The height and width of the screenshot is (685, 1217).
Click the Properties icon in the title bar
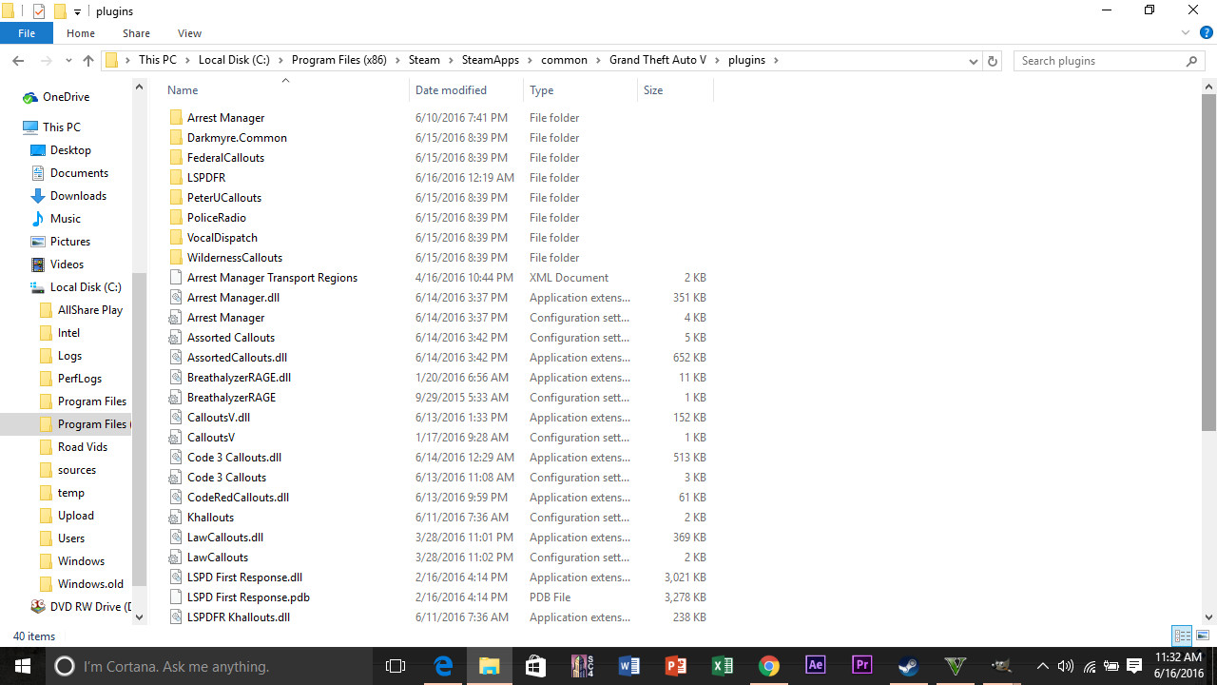coord(39,11)
